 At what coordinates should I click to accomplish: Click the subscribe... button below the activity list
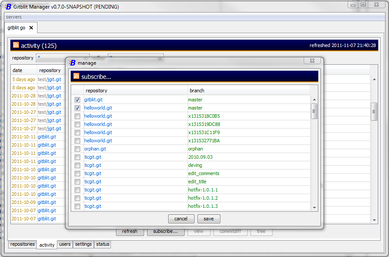(166, 232)
